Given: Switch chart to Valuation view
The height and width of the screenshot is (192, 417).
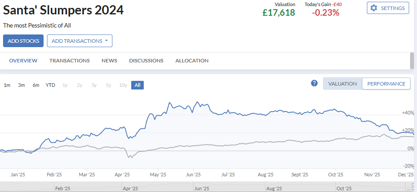Looking at the screenshot, I should tap(342, 84).
